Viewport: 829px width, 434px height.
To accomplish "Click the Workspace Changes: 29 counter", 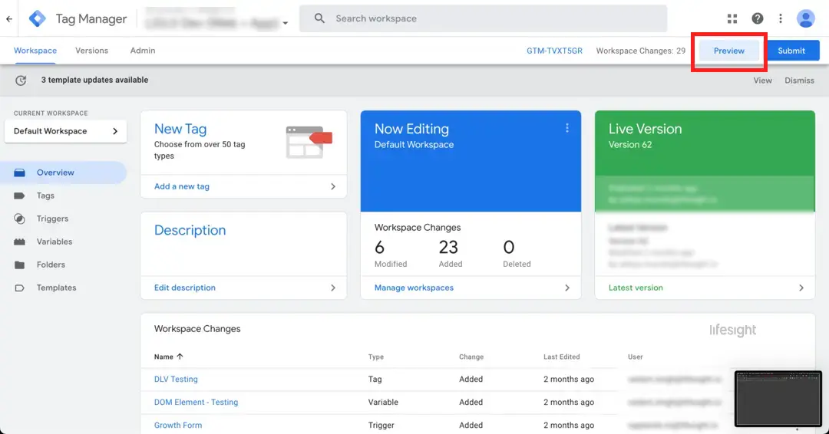I will coord(641,51).
